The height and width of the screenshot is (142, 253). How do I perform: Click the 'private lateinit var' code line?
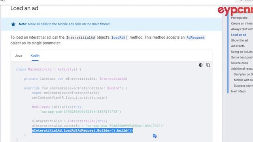(x=76, y=79)
